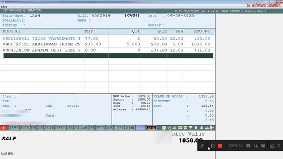Click the PC toolbar button
This screenshot has height=159, width=283.
point(40,128)
